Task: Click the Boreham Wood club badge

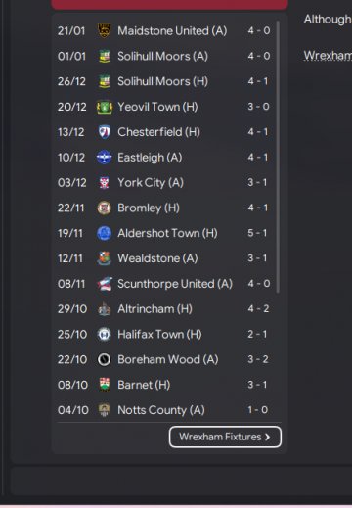Action: pyautogui.click(x=105, y=359)
